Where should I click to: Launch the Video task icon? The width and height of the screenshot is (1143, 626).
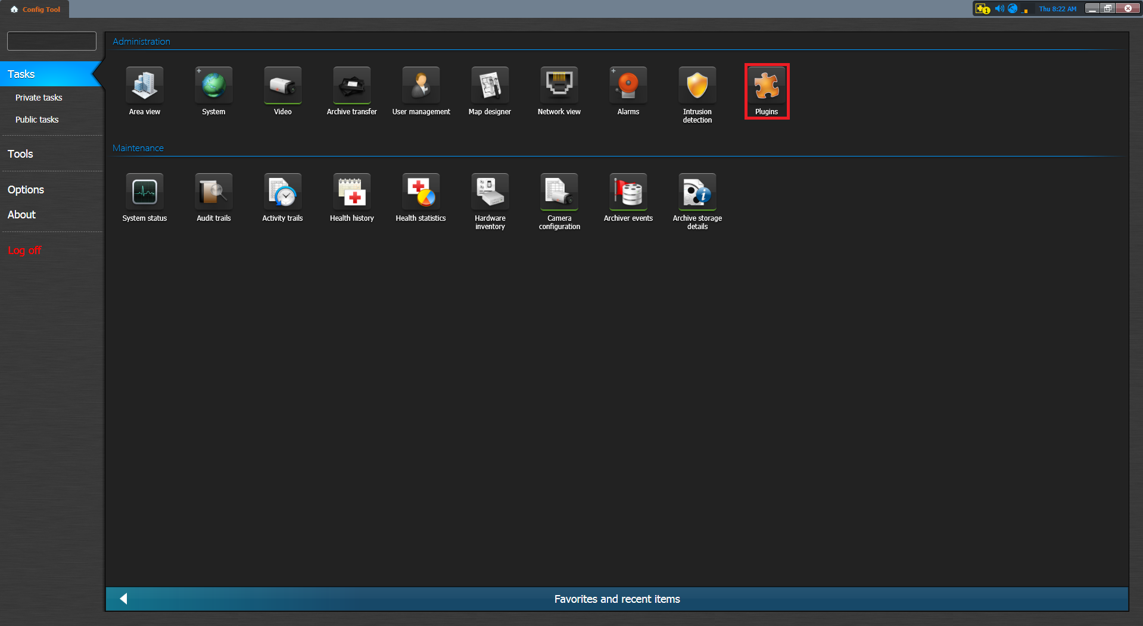(x=282, y=86)
